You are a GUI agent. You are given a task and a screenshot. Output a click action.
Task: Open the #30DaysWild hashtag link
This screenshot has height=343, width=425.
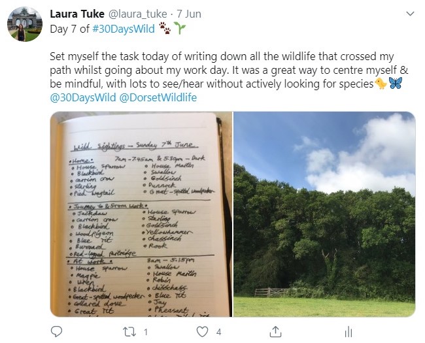[x=124, y=28]
